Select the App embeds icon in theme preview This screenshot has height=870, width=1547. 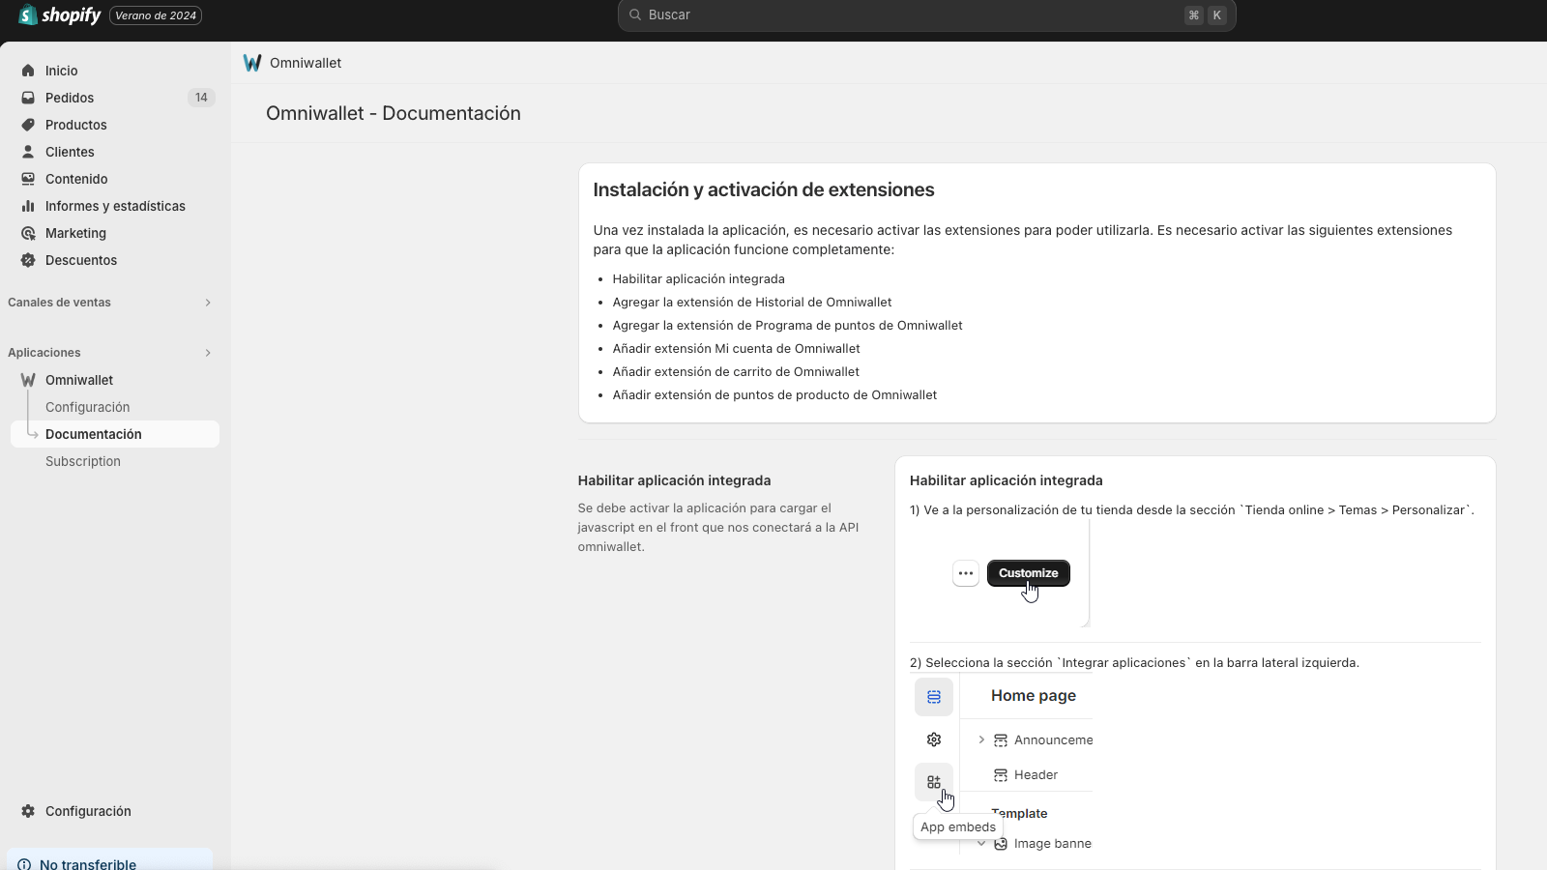pos(933,781)
